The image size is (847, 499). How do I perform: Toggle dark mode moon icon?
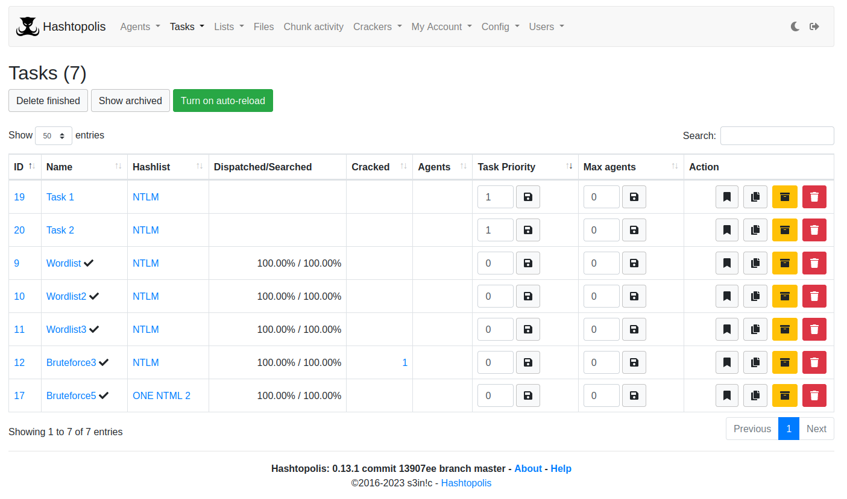point(795,26)
